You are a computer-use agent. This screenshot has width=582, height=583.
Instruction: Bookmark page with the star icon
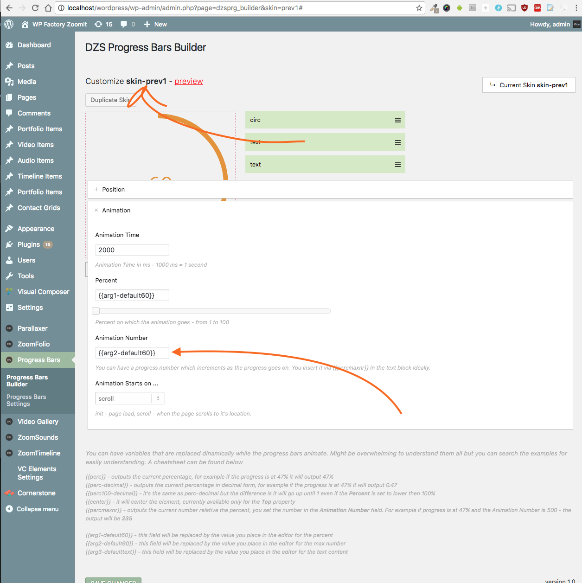pos(419,8)
